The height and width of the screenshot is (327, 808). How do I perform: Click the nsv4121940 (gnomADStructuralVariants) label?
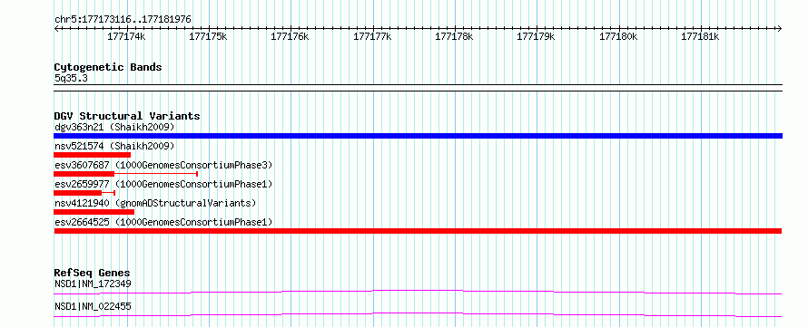tap(155, 203)
